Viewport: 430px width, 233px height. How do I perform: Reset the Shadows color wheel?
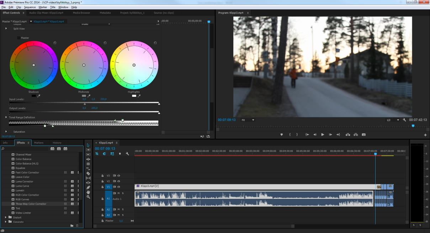tap(55, 43)
